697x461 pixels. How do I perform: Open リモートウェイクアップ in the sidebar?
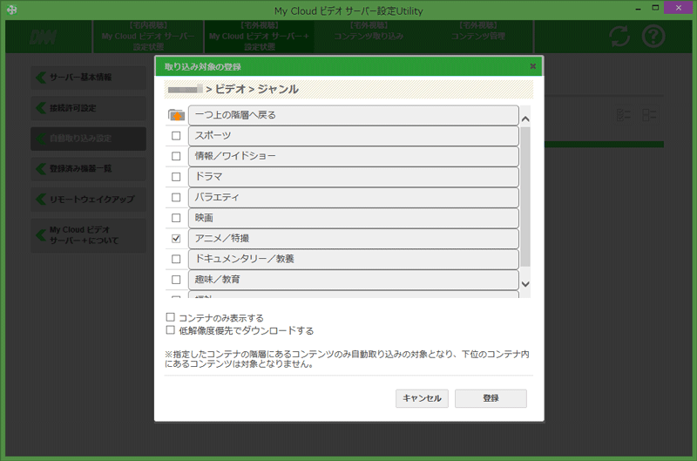coord(89,200)
